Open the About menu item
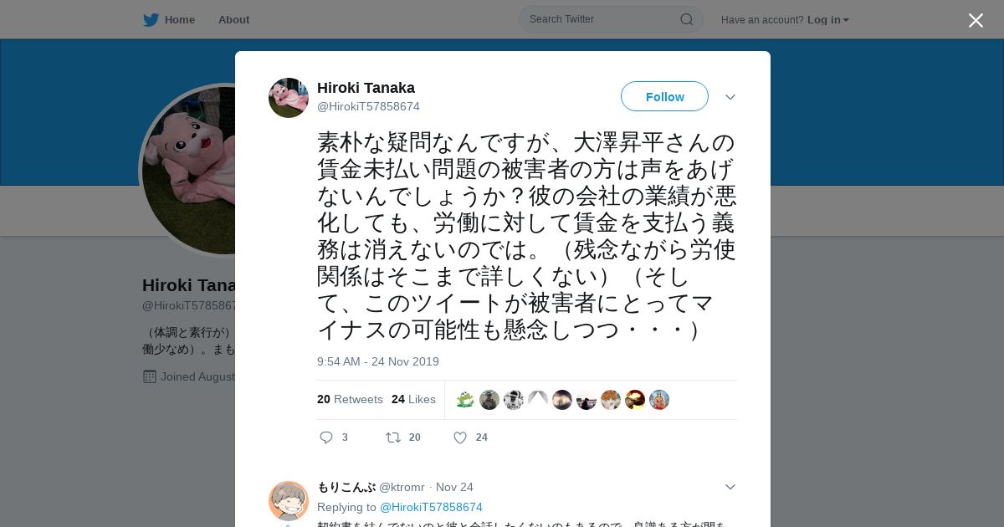 (233, 19)
